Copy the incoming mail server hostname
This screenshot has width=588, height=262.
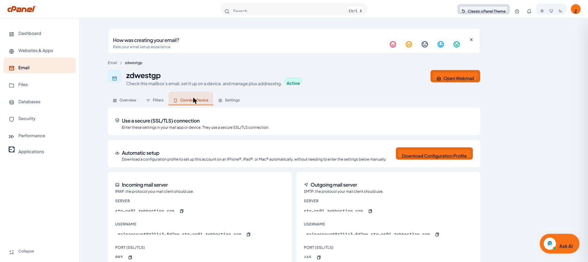[x=182, y=211]
